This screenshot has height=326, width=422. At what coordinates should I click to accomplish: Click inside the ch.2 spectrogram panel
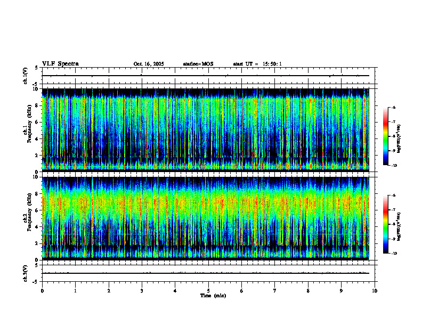206,218
